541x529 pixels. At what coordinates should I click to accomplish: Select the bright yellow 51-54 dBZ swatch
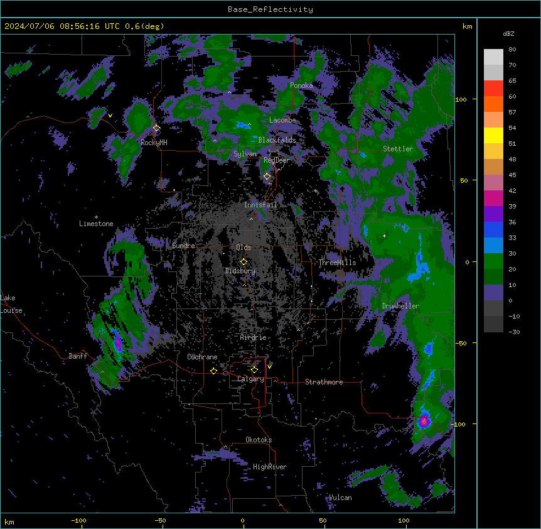pos(493,135)
